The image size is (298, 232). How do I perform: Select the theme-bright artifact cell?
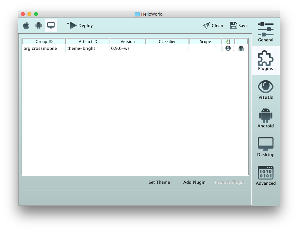pos(88,48)
